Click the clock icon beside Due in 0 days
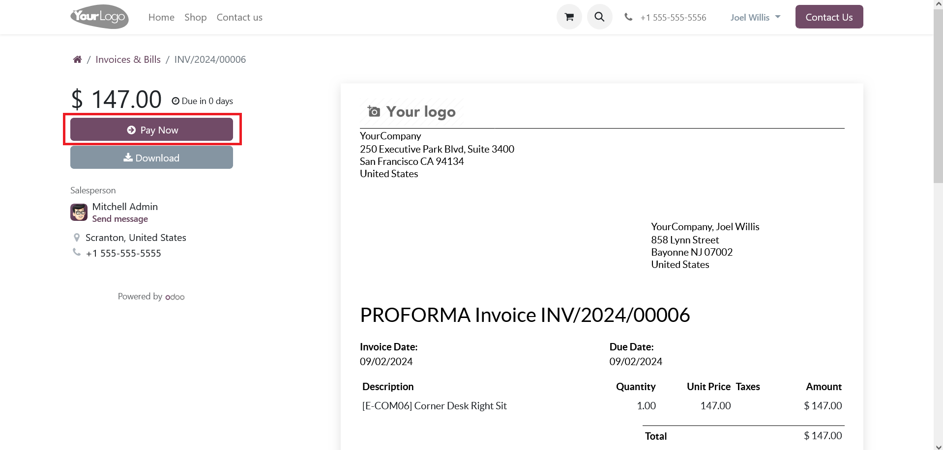 (176, 100)
